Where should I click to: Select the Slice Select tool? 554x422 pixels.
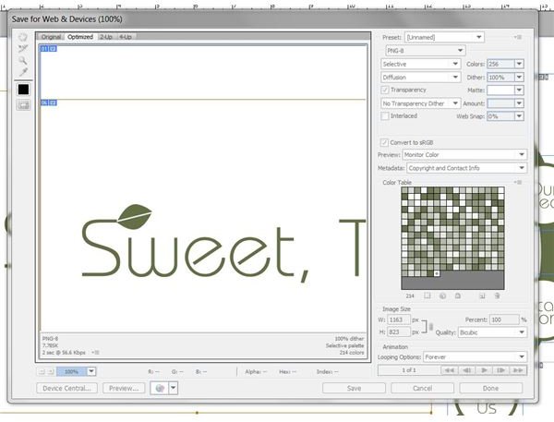23,48
